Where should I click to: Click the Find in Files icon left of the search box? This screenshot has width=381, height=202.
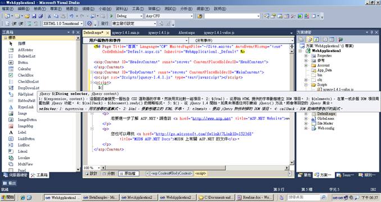[x=199, y=16]
